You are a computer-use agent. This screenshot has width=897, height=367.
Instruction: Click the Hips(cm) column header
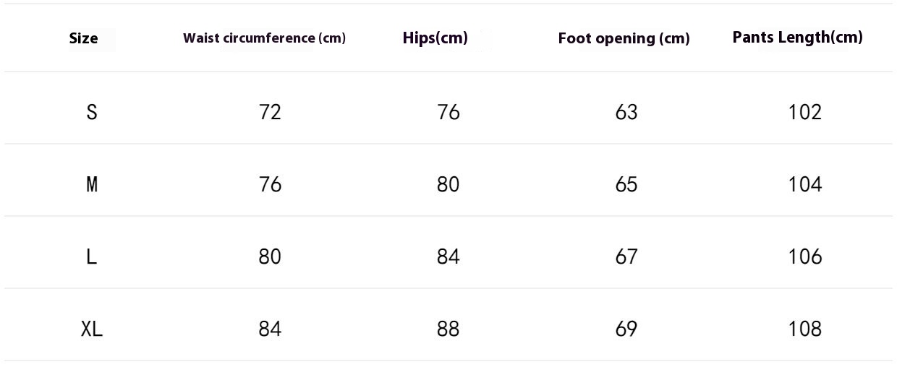[x=435, y=38]
